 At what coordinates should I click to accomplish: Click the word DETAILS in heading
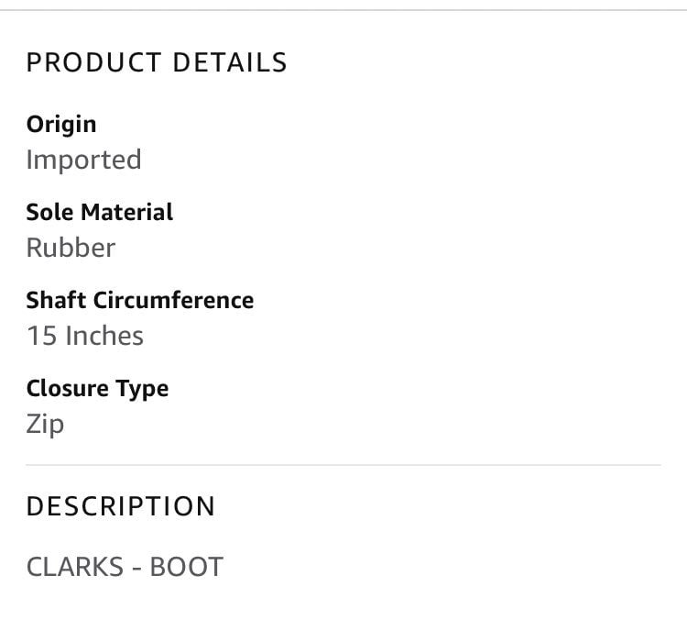230,62
